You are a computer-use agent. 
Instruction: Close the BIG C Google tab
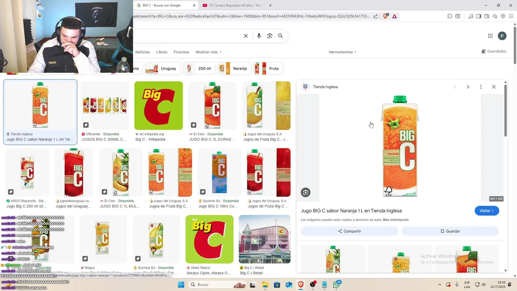coord(194,5)
